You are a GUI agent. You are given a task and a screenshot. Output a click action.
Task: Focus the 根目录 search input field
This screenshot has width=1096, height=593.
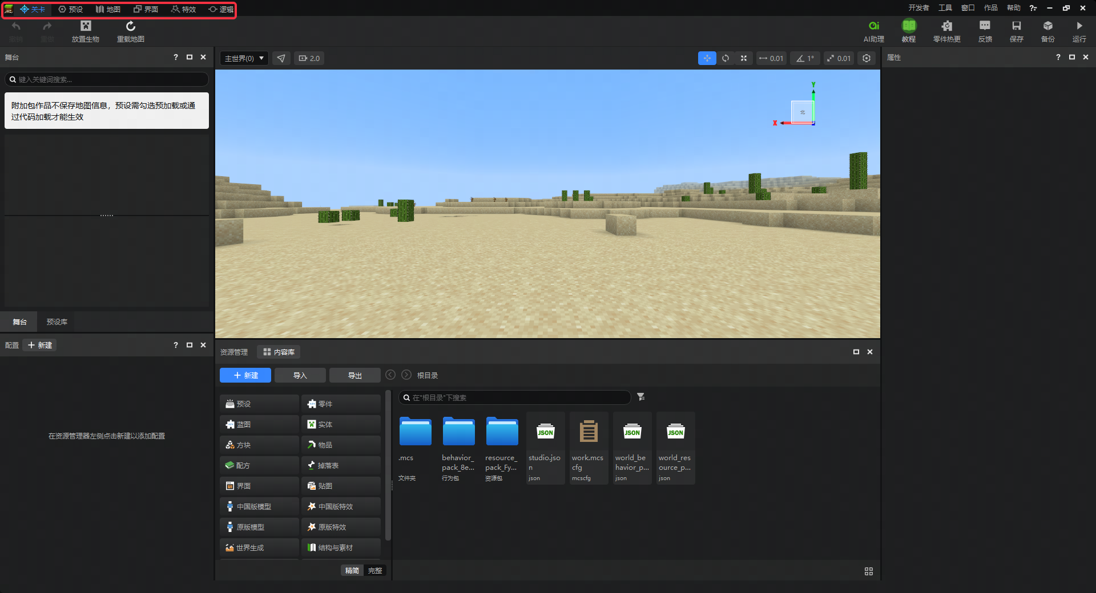click(514, 397)
